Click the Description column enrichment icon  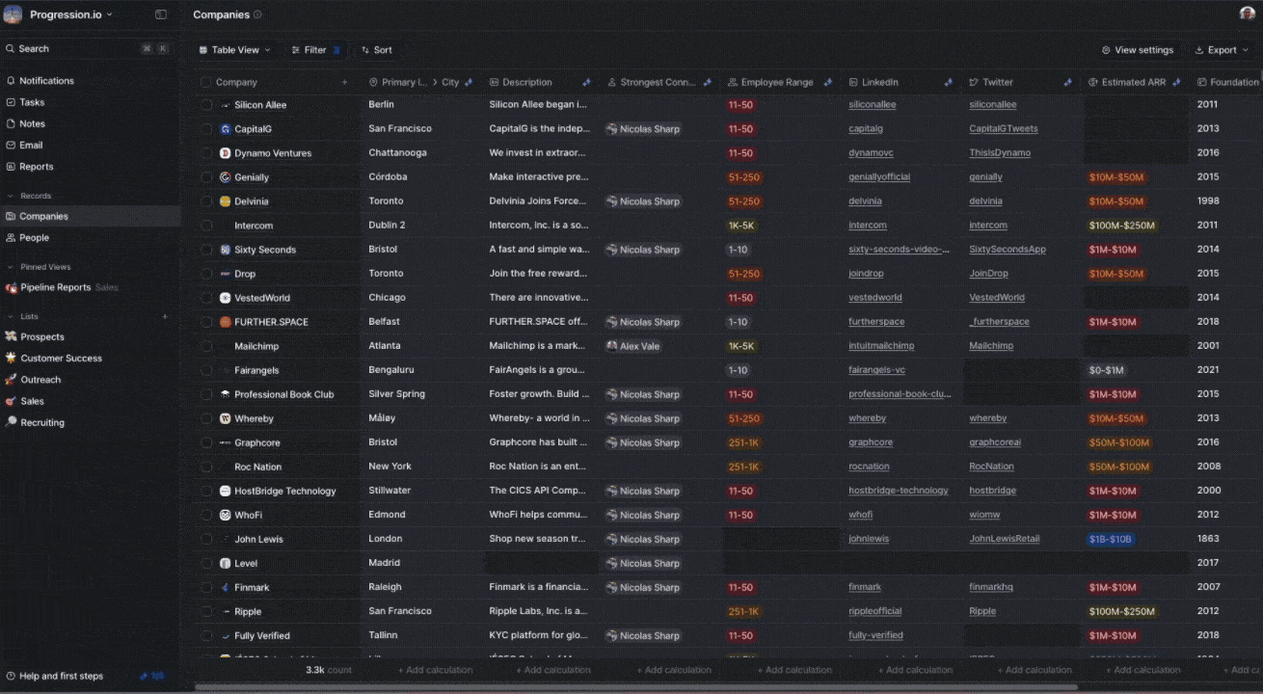click(586, 83)
